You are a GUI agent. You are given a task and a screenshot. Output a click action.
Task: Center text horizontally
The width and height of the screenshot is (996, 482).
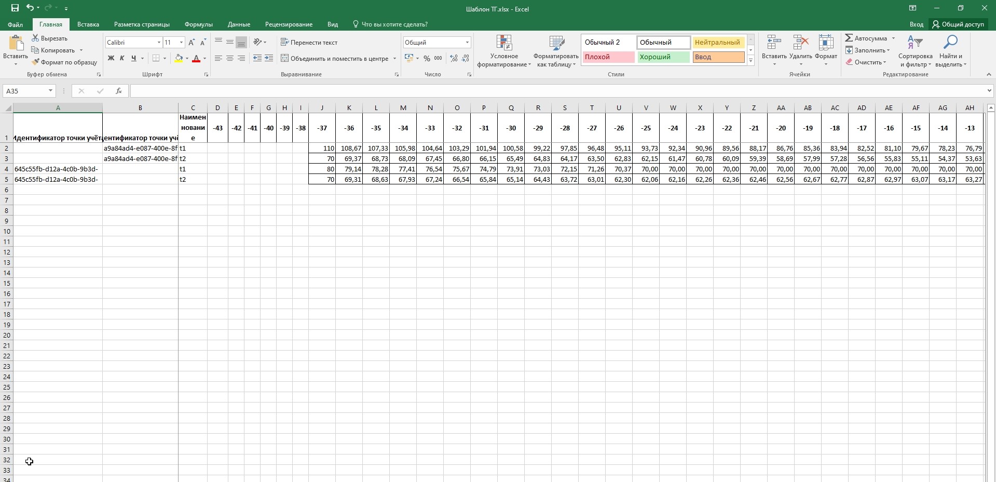coord(230,58)
